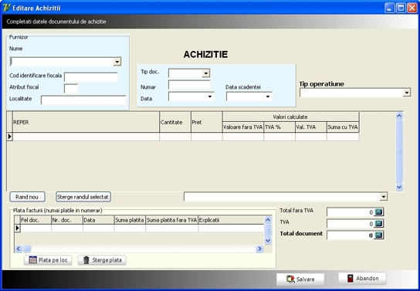420x291 pixels.
Task: Select the first payment row via row indicator
Action: point(18,228)
